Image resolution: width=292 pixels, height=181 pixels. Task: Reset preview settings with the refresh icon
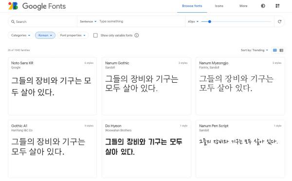279,21
